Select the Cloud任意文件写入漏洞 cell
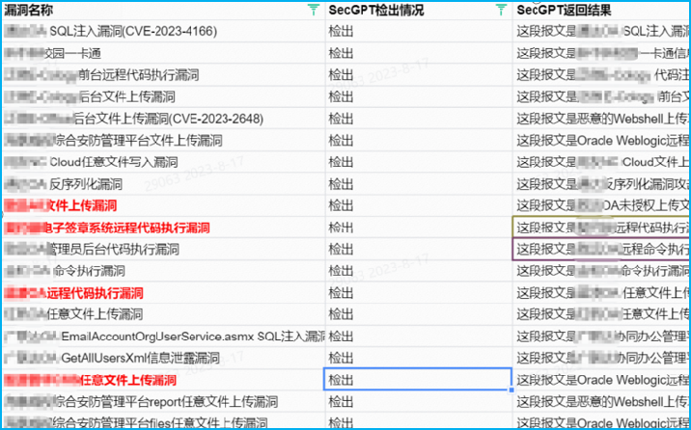 [x=163, y=162]
